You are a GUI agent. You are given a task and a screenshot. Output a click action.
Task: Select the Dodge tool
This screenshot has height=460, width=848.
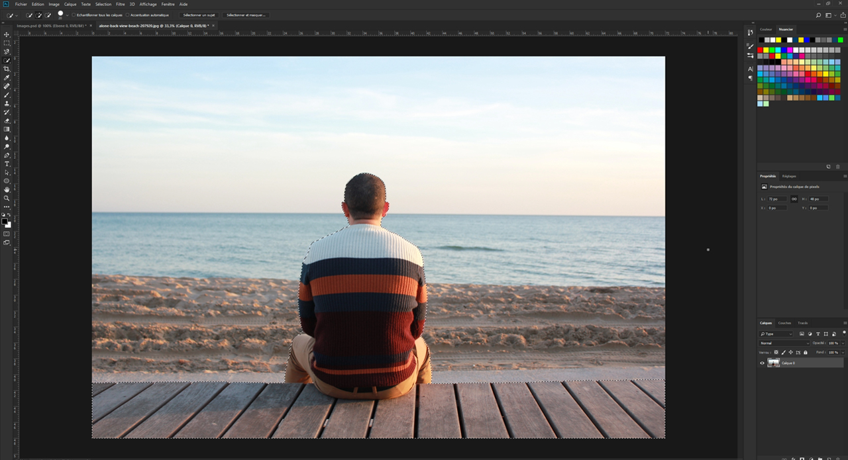[x=7, y=146]
